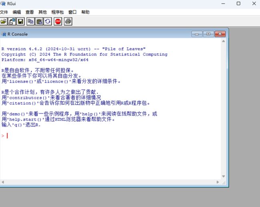260x207 pixels.
Task: Close the R Console child window
Action: pos(220,34)
